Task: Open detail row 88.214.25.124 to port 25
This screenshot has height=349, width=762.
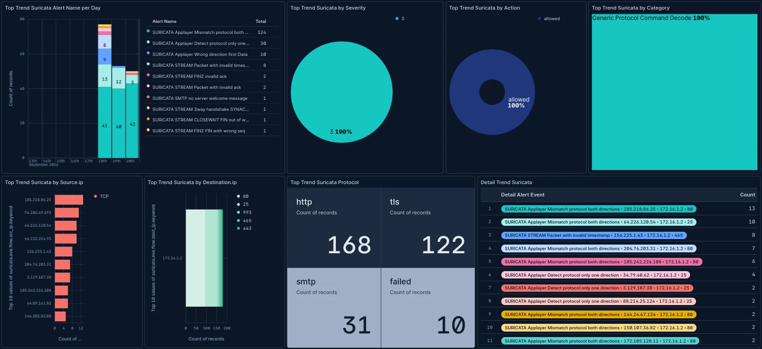Action: point(598,301)
